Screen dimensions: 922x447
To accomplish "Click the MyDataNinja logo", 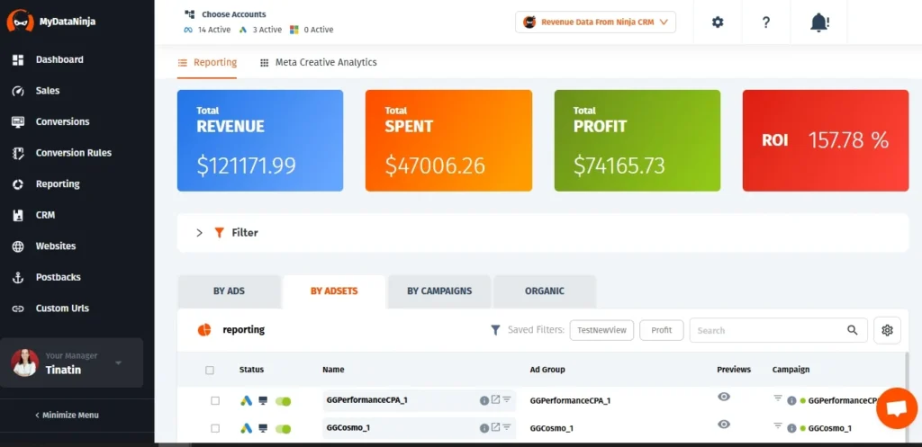I will (51, 22).
